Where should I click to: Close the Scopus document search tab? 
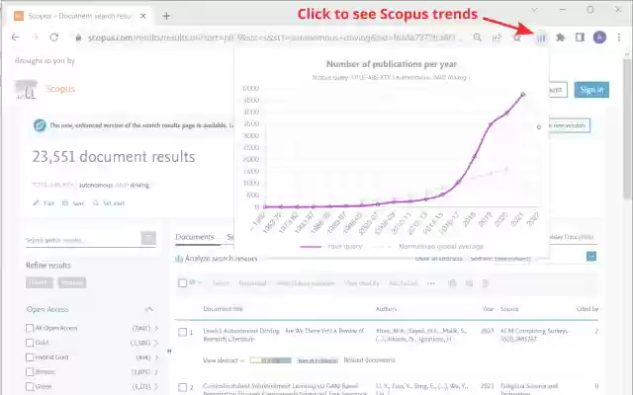(x=142, y=16)
